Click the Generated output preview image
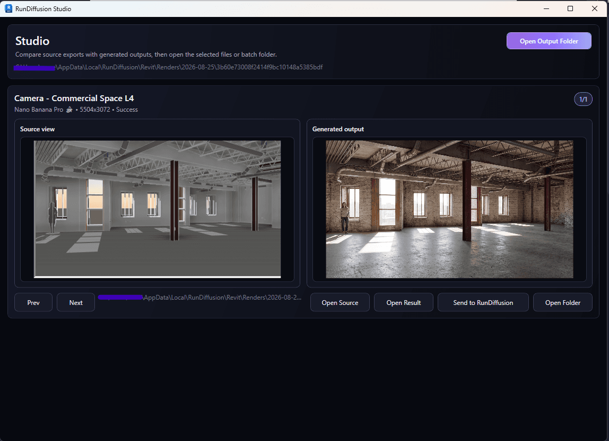The height and width of the screenshot is (441, 609). pos(449,209)
